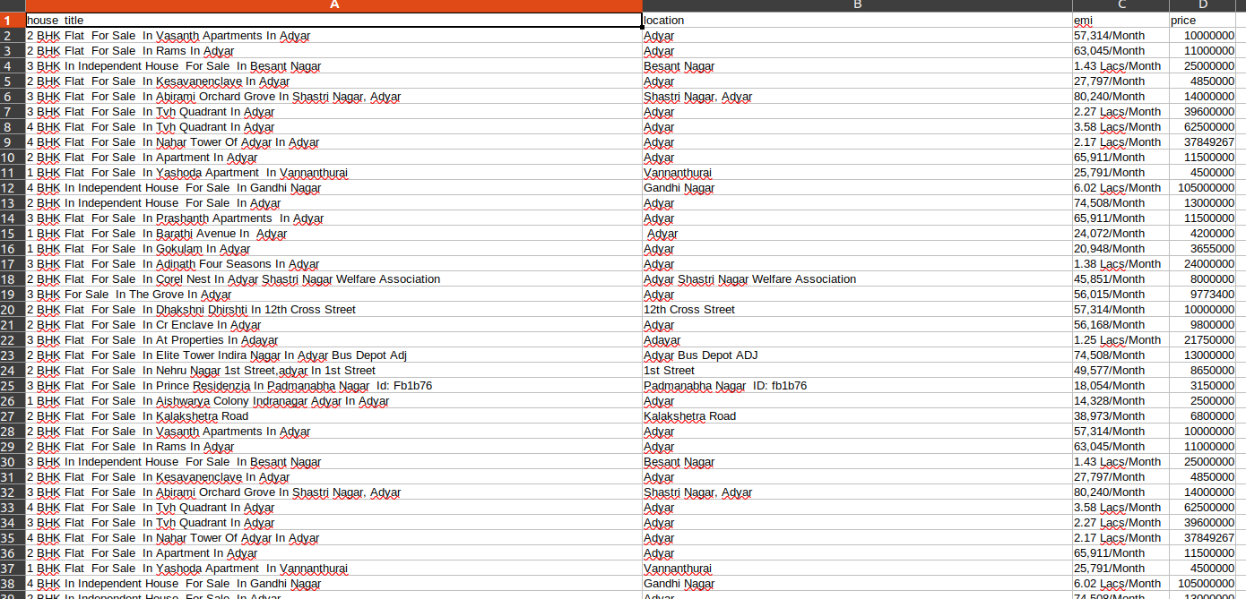Click price cell 24000000

1203,263
